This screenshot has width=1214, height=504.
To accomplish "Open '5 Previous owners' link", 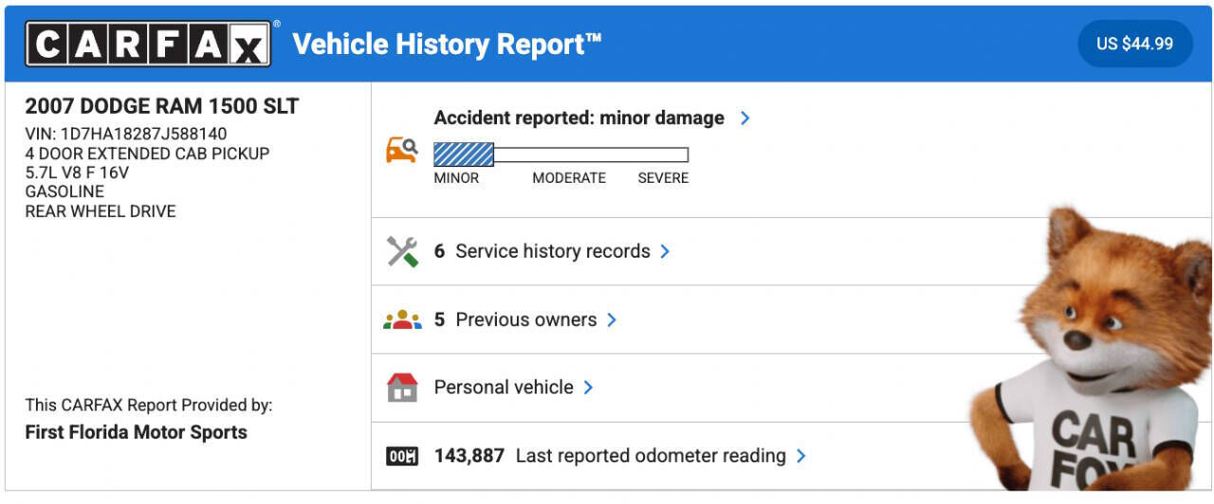I will click(515, 320).
